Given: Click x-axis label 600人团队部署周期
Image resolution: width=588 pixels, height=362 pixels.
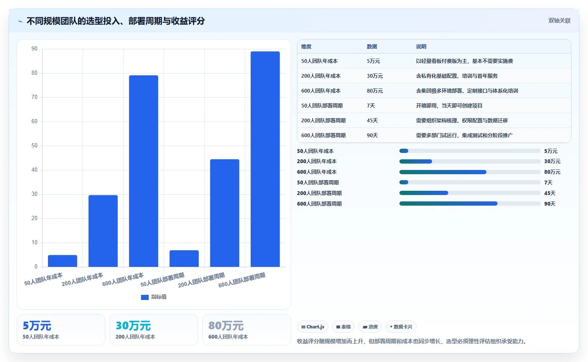Looking at the screenshot, I should (x=242, y=280).
